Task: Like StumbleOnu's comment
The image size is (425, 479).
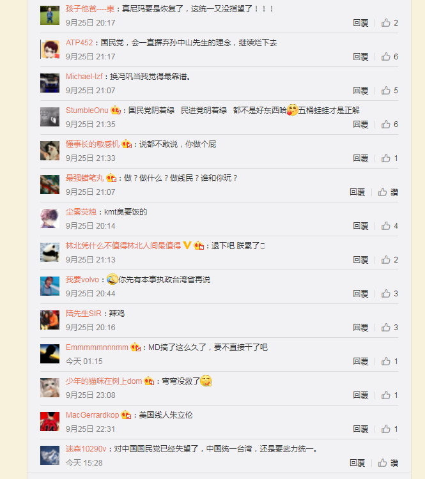Action: pyautogui.click(x=389, y=125)
